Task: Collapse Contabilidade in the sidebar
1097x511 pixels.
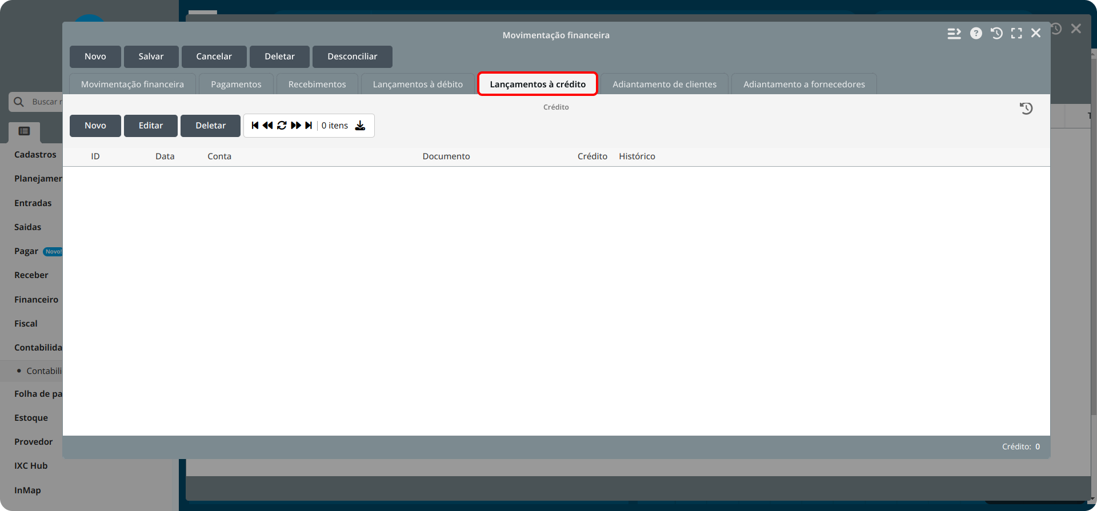Action: pos(38,348)
